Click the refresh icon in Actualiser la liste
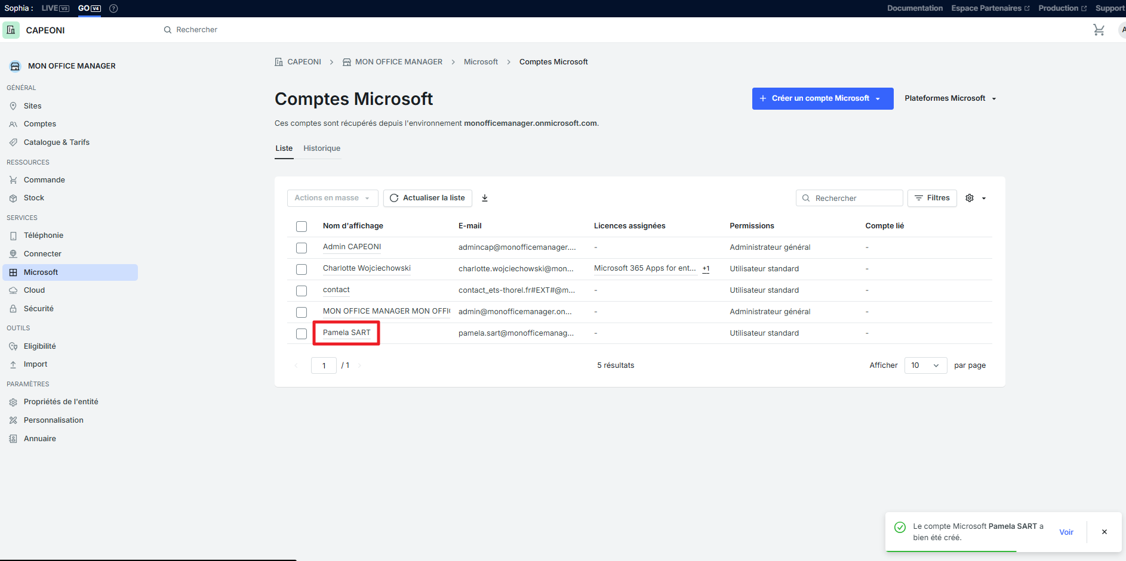Screen dimensions: 1126x561 click(x=394, y=198)
